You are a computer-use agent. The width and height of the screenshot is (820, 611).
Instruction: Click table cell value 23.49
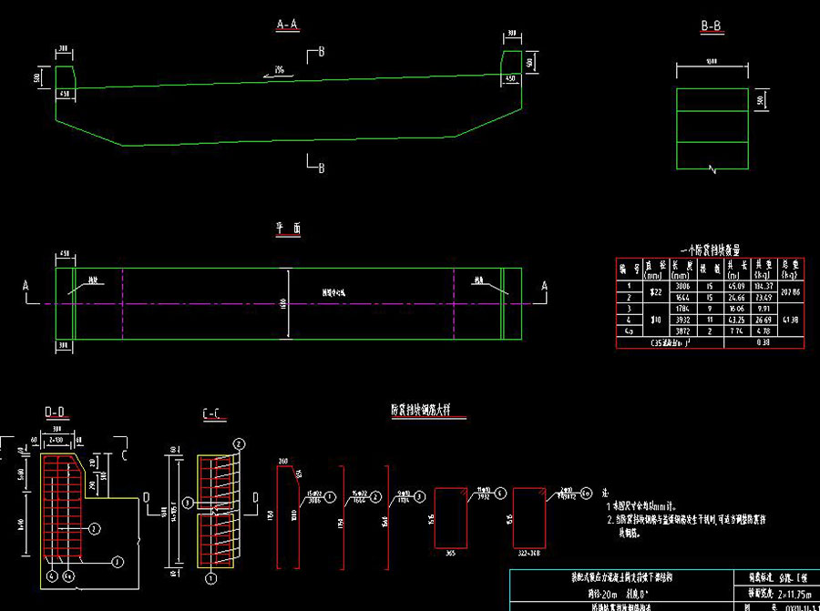pyautogui.click(x=764, y=298)
